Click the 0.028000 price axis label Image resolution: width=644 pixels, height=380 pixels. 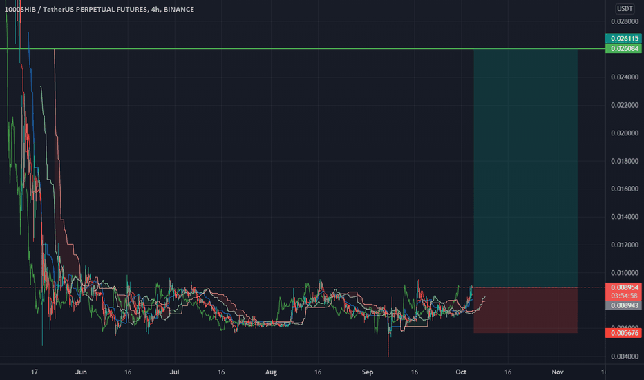click(624, 21)
